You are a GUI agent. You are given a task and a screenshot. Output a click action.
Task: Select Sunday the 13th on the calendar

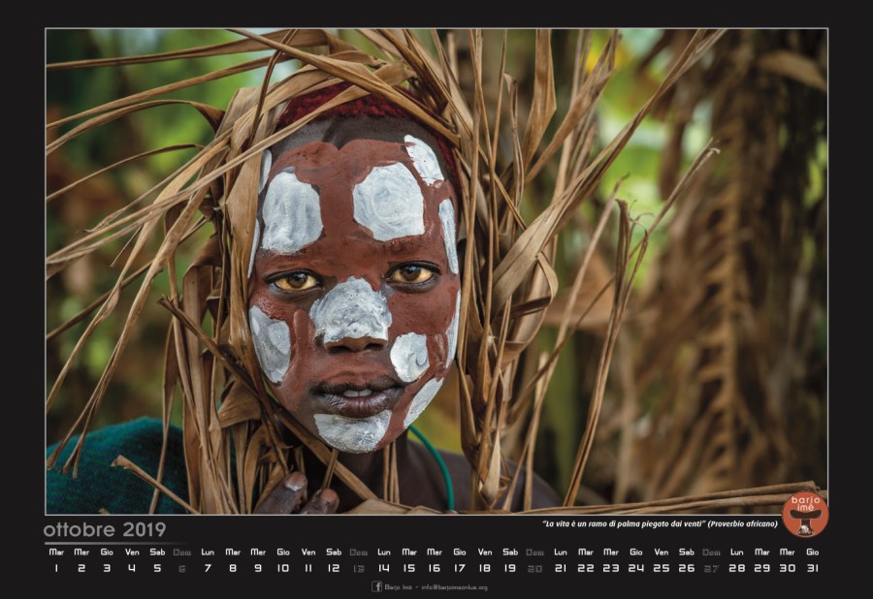359,568
